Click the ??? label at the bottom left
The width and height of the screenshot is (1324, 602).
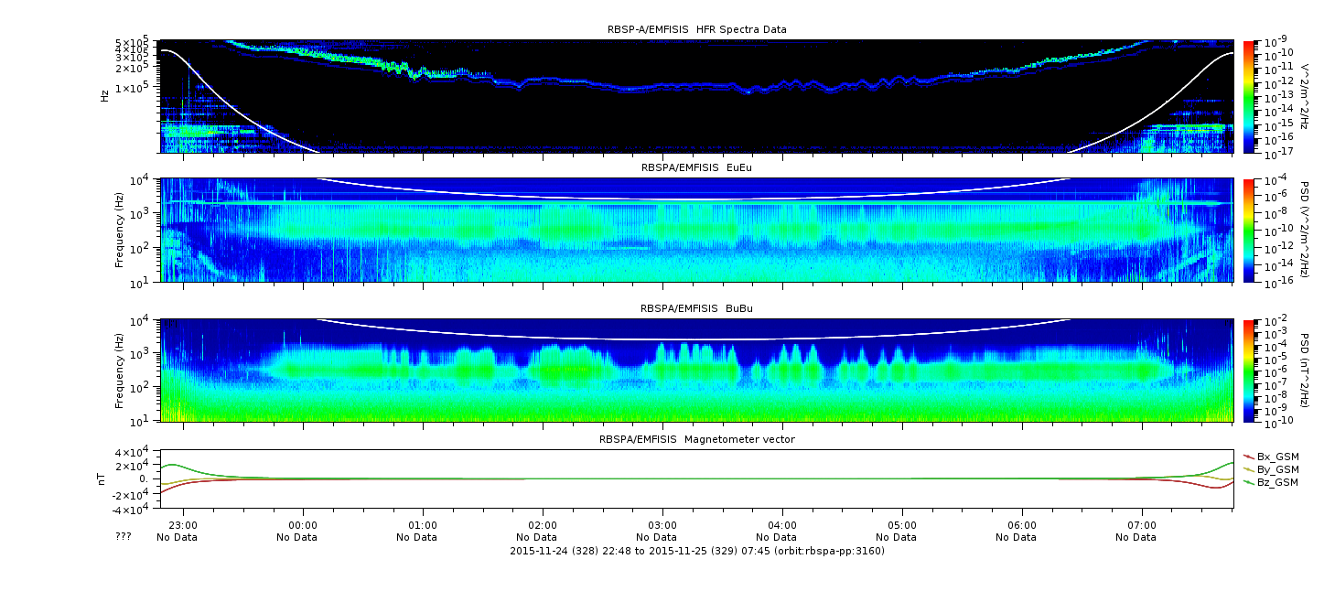point(124,537)
